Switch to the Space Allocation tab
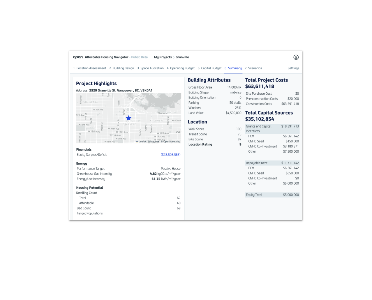This screenshot has width=372, height=300. [150, 68]
